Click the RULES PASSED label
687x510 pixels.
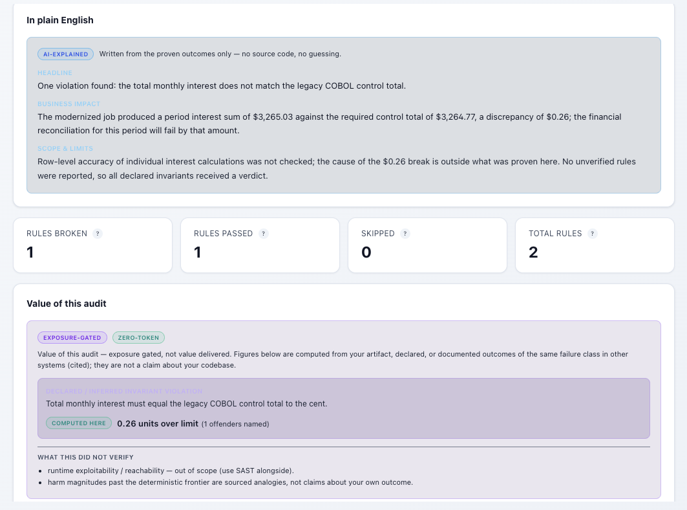click(x=224, y=234)
